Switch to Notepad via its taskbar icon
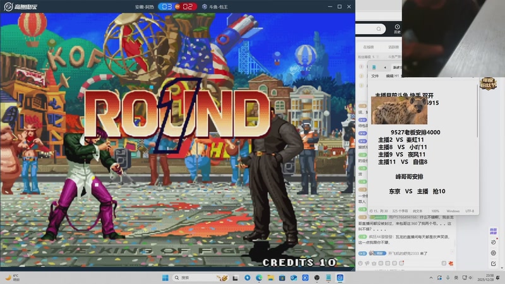Image resolution: width=505 pixels, height=284 pixels. pyautogui.click(x=328, y=278)
